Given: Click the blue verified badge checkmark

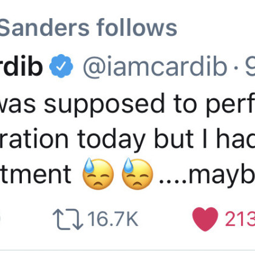Looking at the screenshot, I should tap(61, 66).
